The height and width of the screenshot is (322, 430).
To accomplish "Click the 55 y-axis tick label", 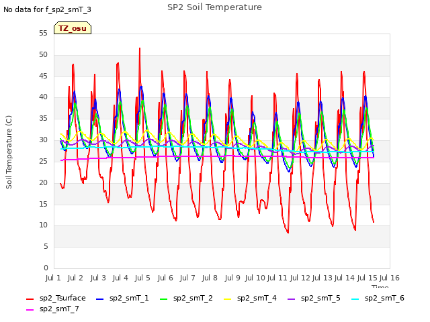I will point(43,34).
